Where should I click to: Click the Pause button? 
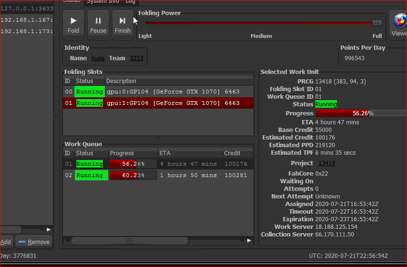[98, 25]
